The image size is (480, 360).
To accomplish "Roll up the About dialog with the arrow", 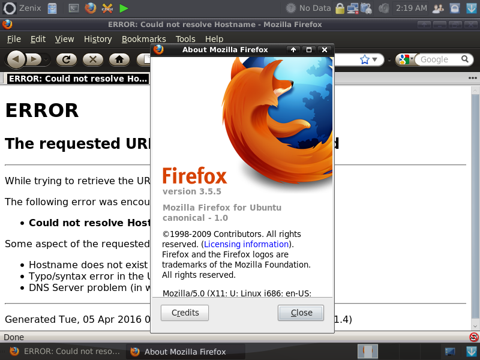I will [x=293, y=50].
